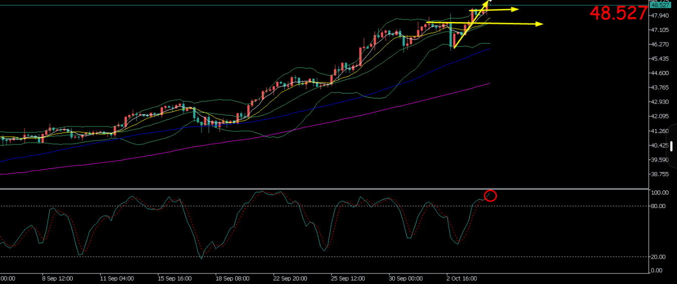Click the red circle on the stochastic indicator
This screenshot has height=284, width=677.
pos(491,195)
